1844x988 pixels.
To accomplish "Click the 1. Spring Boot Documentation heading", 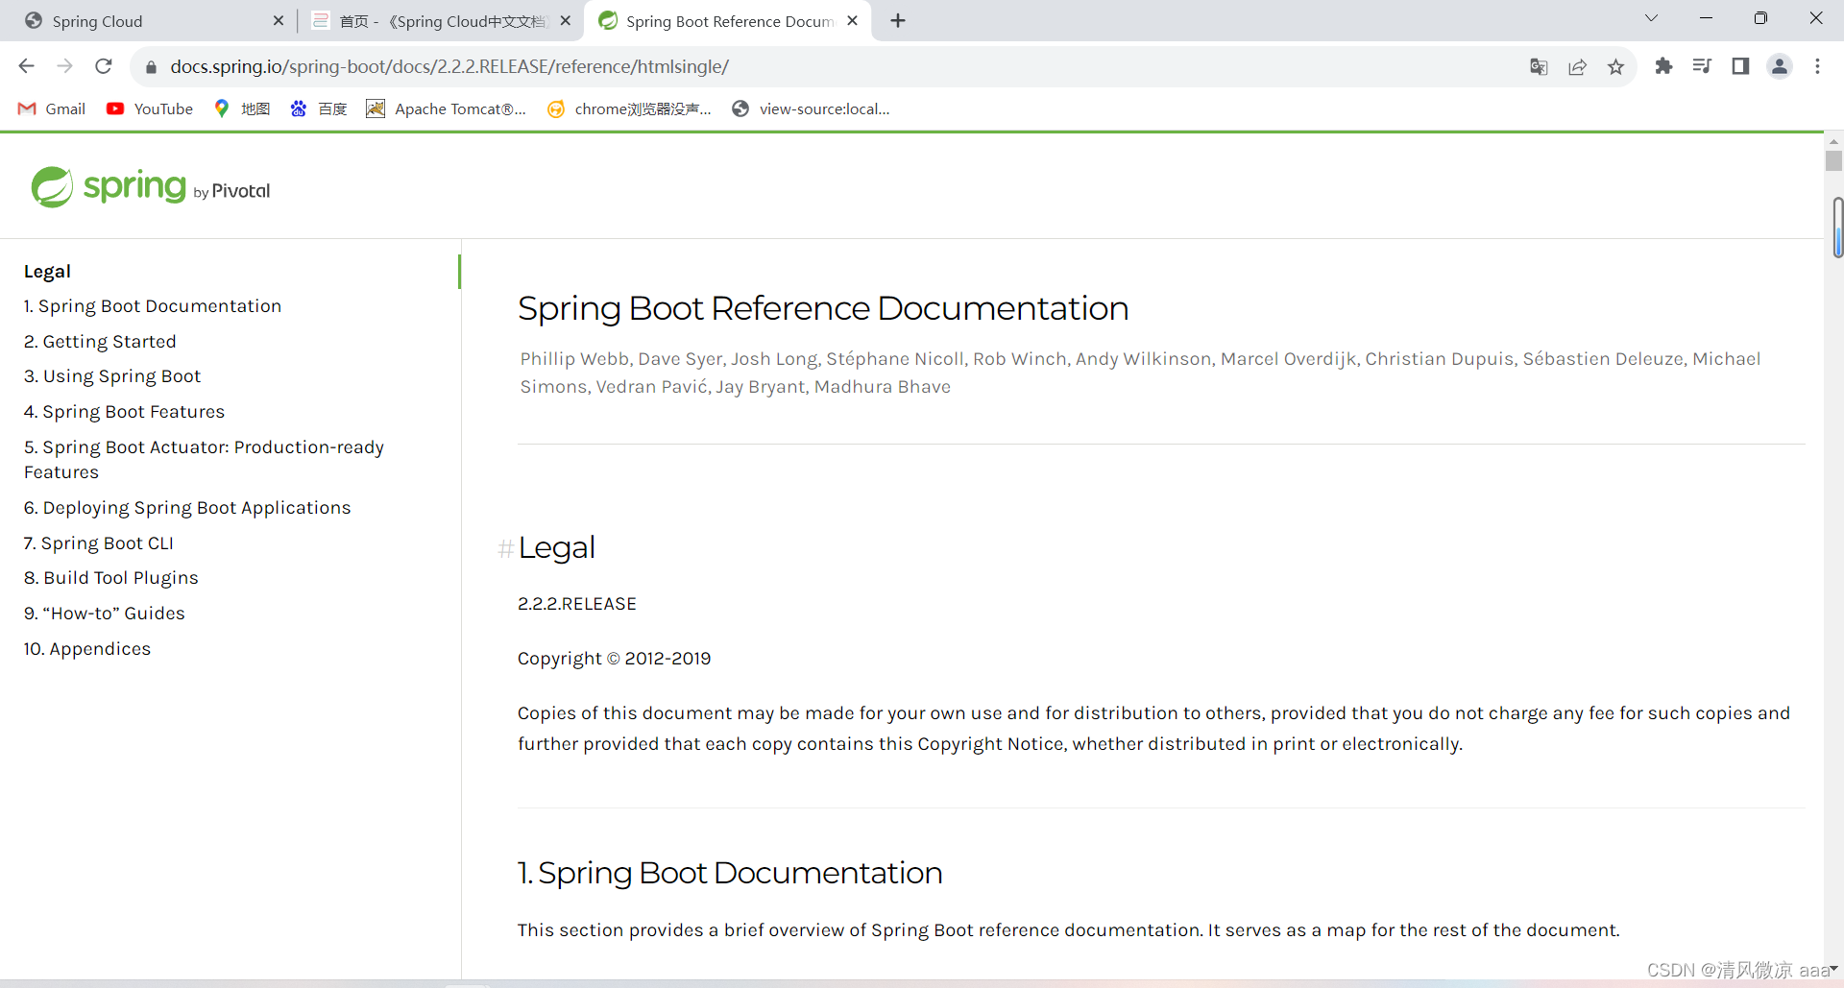I will click(730, 873).
